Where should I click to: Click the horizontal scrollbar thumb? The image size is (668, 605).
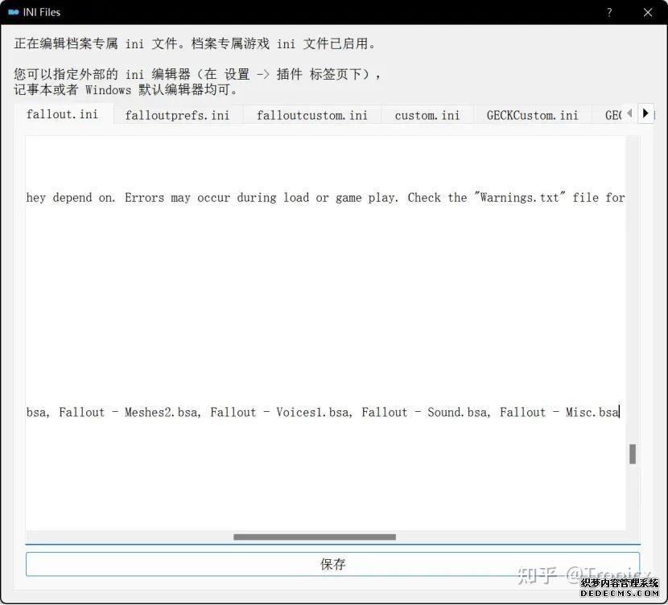click(314, 537)
